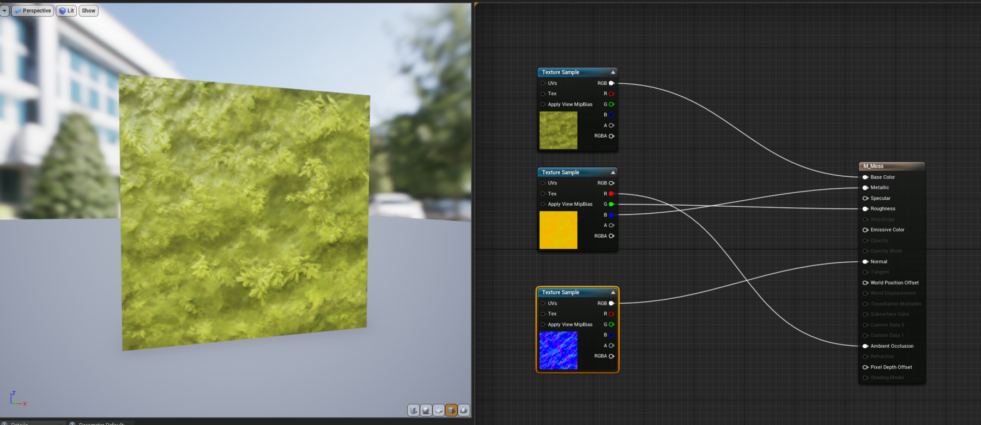981x425 pixels.
Task: Use the custom teapot preview mesh icon
Action: pos(464,410)
